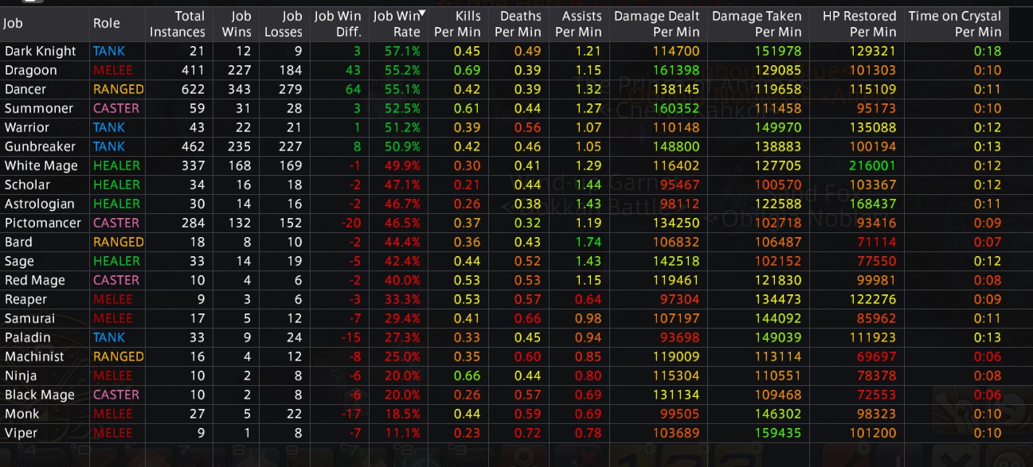The image size is (1033, 467).
Task: Select the Pictomancer job name
Action: (43, 223)
